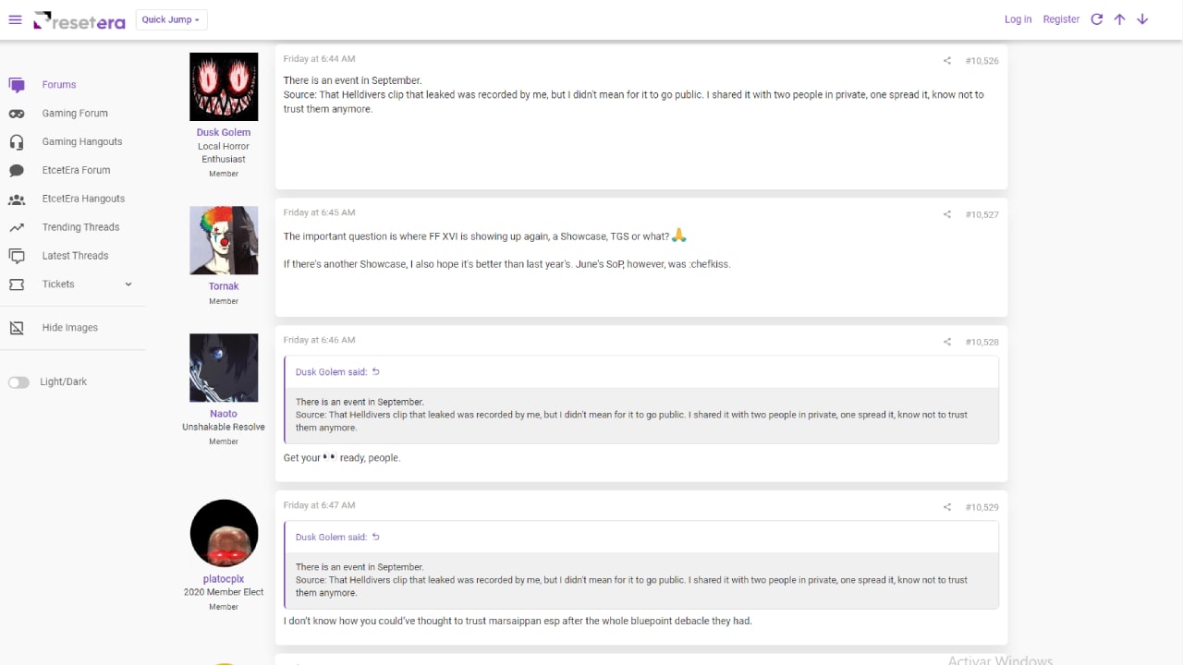Image resolution: width=1183 pixels, height=665 pixels.
Task: Toggle the Light/Dark mode switch
Action: (x=19, y=382)
